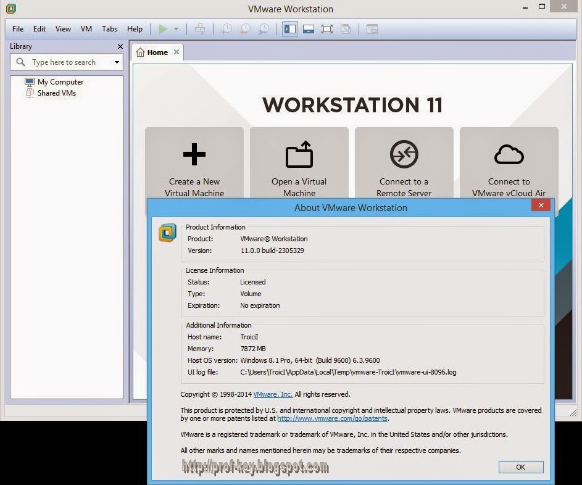Open the Edit menu
This screenshot has width=582, height=485.
click(x=39, y=29)
